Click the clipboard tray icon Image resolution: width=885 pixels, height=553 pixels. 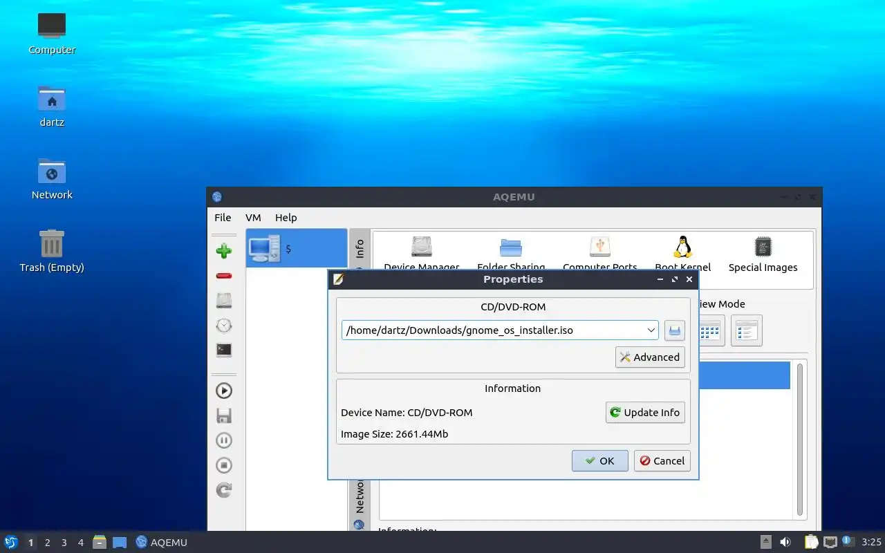[811, 543]
